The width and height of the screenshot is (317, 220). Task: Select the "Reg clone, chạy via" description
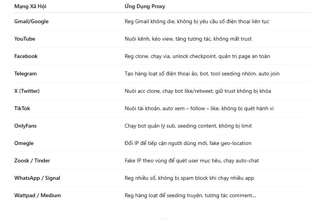[197, 56]
